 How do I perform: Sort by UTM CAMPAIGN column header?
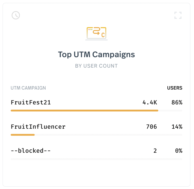coord(28,88)
